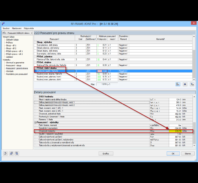Image resolution: width=198 pixels, height=183 pixels.
Task: Click the red 1.02 criterion bar cell
Action: (102, 71)
